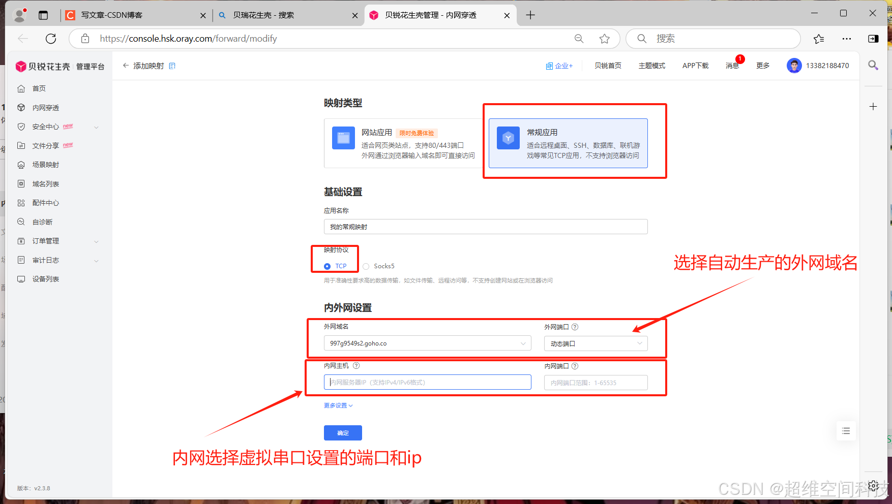Click the favorite star in address bar
This screenshot has width=892, height=504.
[x=604, y=39]
